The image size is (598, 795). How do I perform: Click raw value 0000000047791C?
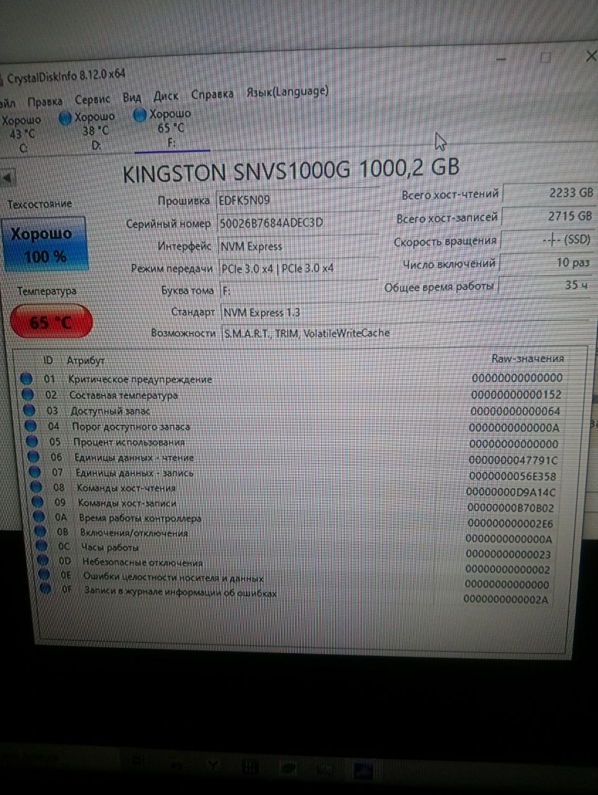(513, 460)
